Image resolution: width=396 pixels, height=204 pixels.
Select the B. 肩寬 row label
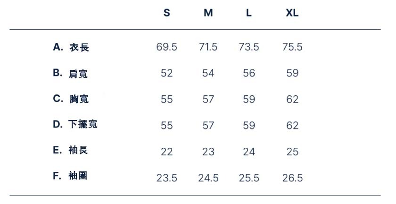[x=70, y=73]
